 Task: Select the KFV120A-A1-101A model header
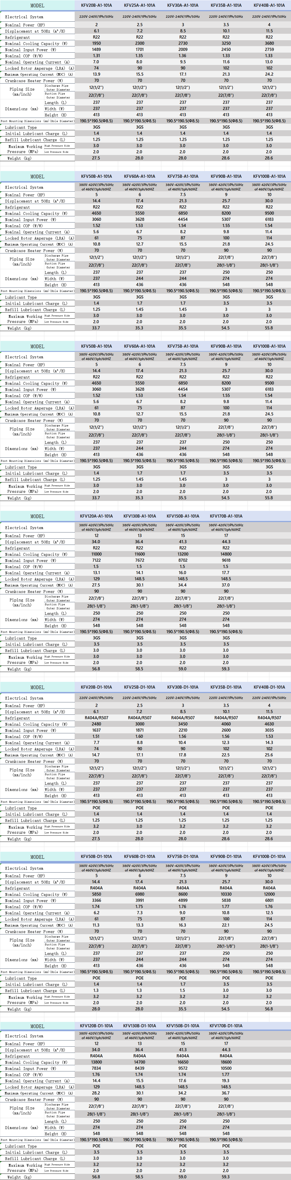96,516
